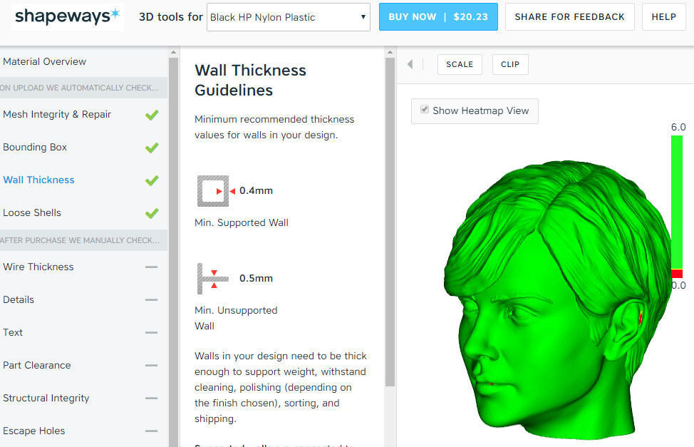The width and height of the screenshot is (694, 447).
Task: Click the guidelines panel scrollbar thumb
Action: click(x=390, y=222)
